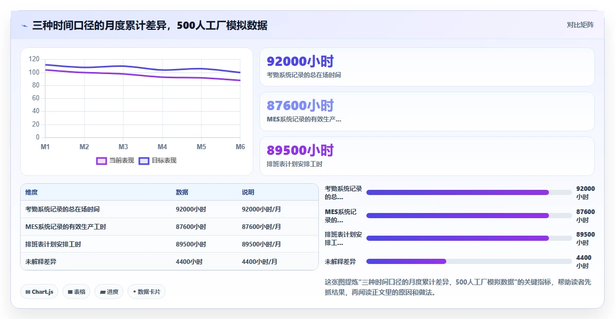This screenshot has height=319, width=615.
Task: Select table row 未解释差异
Action: pos(169,261)
